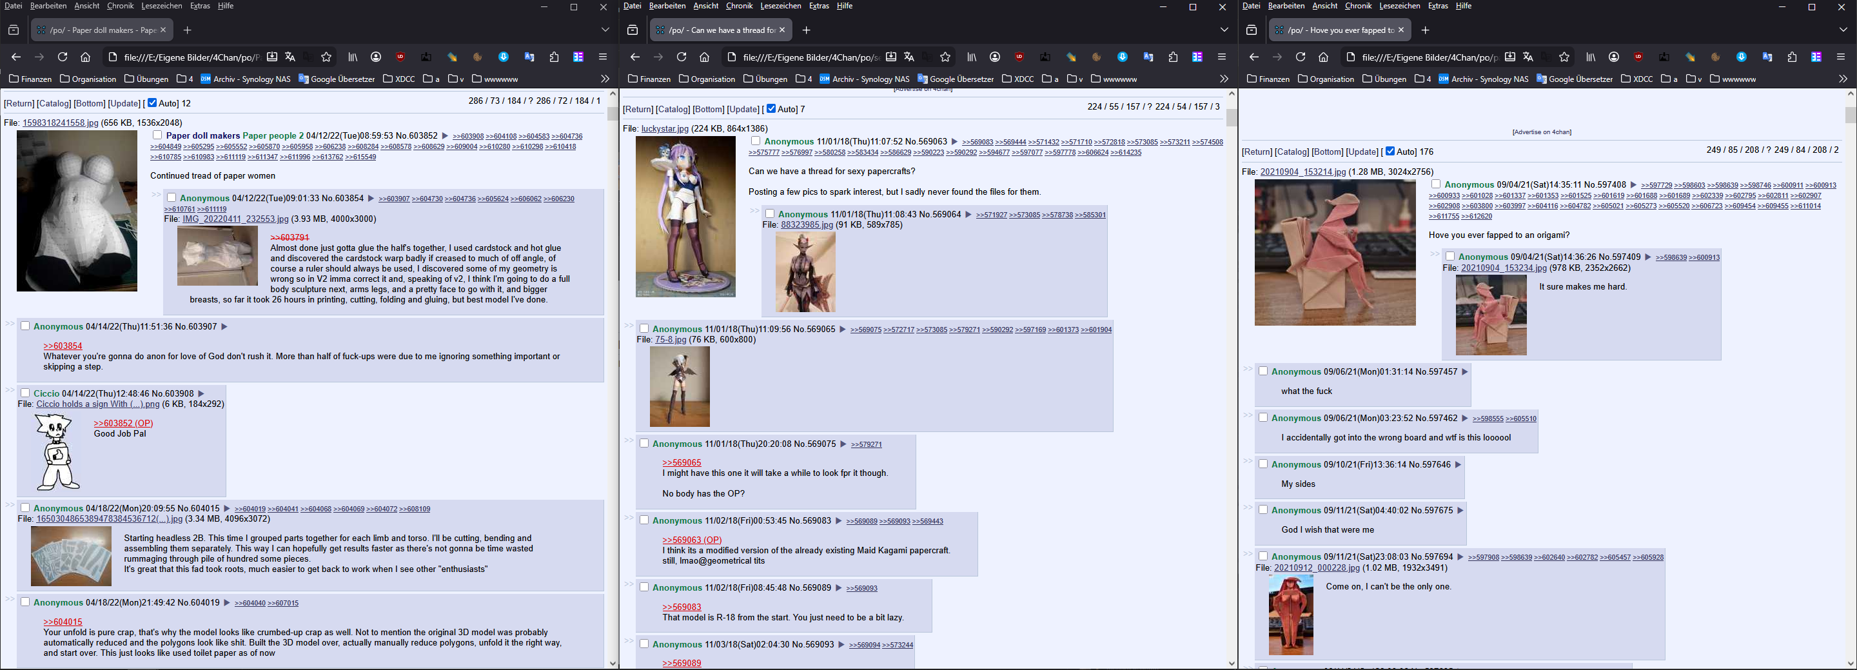Image resolution: width=1857 pixels, height=670 pixels.
Task: Open the extensions puzzle icon in the origami thread window
Action: (x=1792, y=57)
